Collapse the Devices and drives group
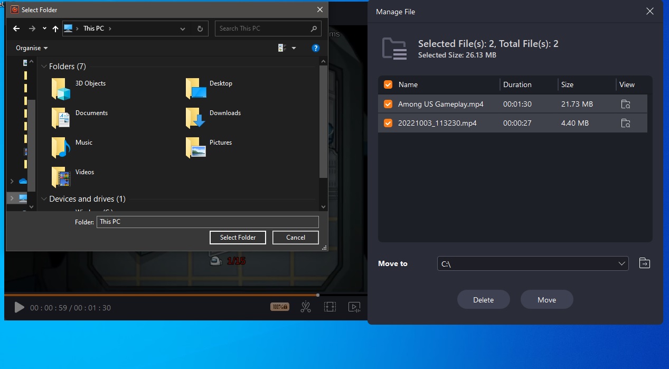Viewport: 669px width, 369px height. tap(44, 199)
